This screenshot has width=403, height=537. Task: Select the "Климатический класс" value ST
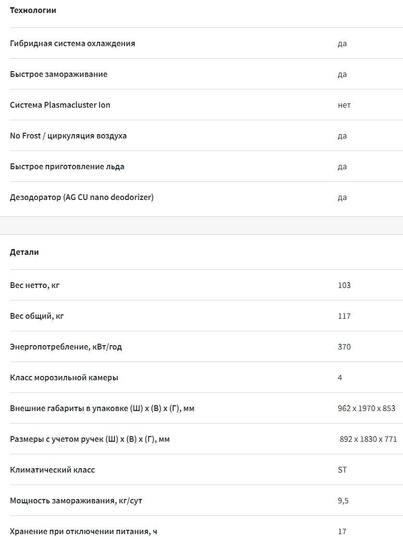coord(342,470)
